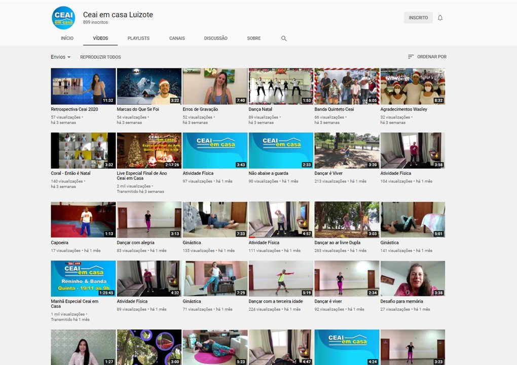Click title Coral - Então é Natal
This screenshot has height=365, width=517.
(70, 173)
